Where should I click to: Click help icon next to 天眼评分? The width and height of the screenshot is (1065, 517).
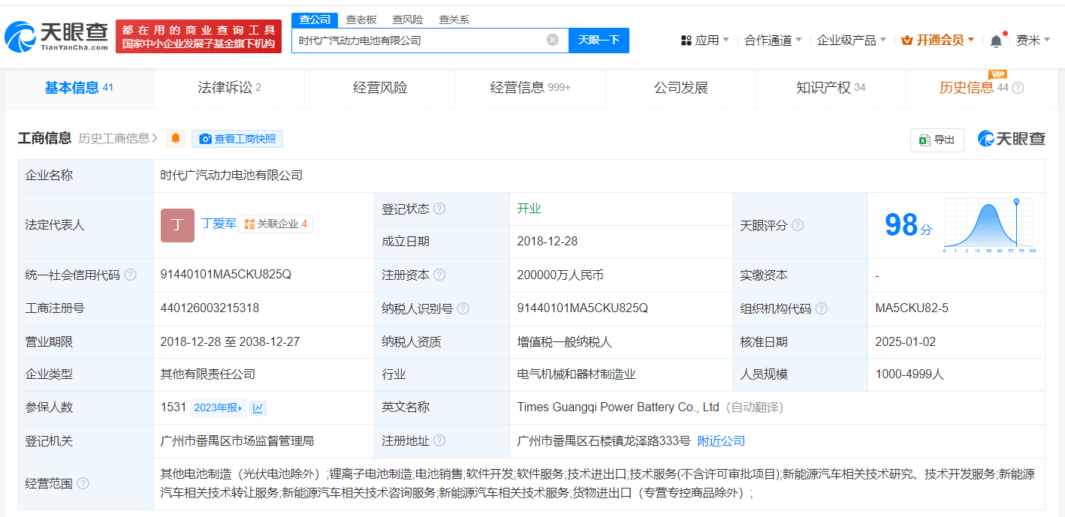[798, 225]
